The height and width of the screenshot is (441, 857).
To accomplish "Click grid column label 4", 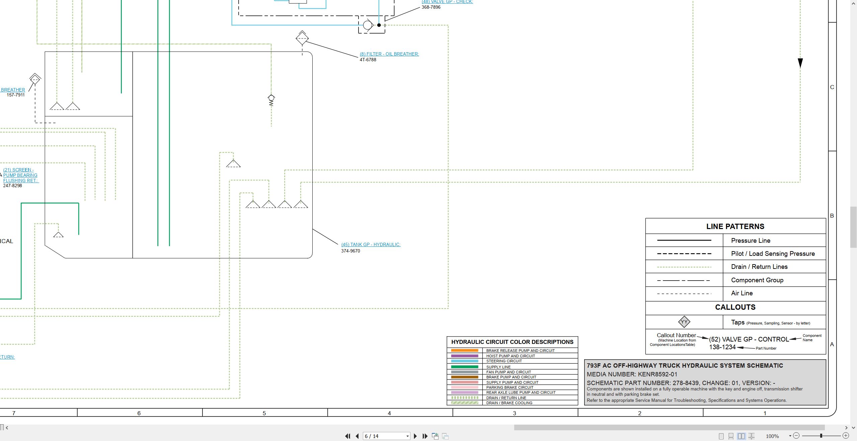I will 389,413.
